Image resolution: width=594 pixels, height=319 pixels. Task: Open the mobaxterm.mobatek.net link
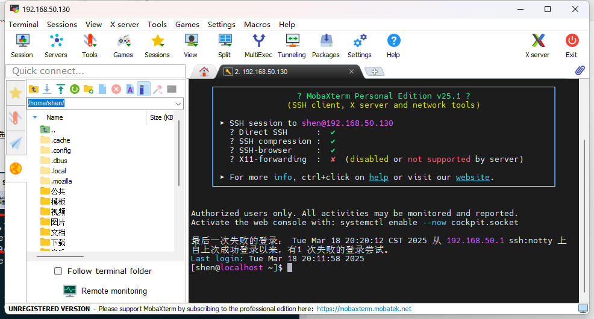pyautogui.click(x=364, y=309)
